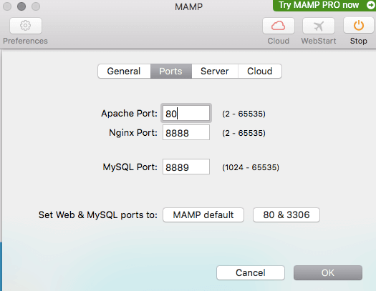Click the WebStart label in the toolbar
Image resolution: width=376 pixels, height=291 pixels.
coord(319,41)
